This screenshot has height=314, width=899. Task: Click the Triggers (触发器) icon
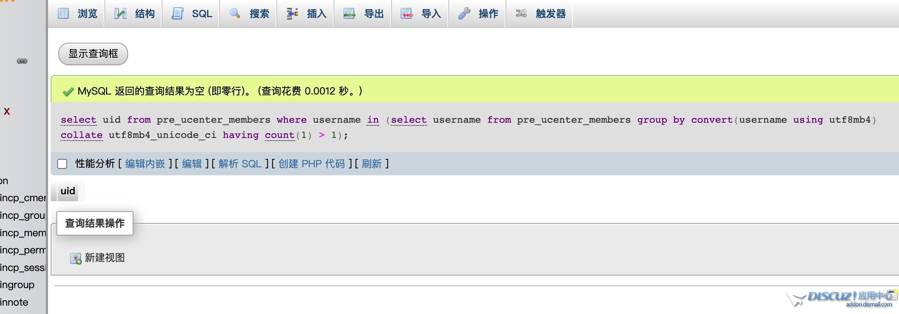pyautogui.click(x=521, y=14)
